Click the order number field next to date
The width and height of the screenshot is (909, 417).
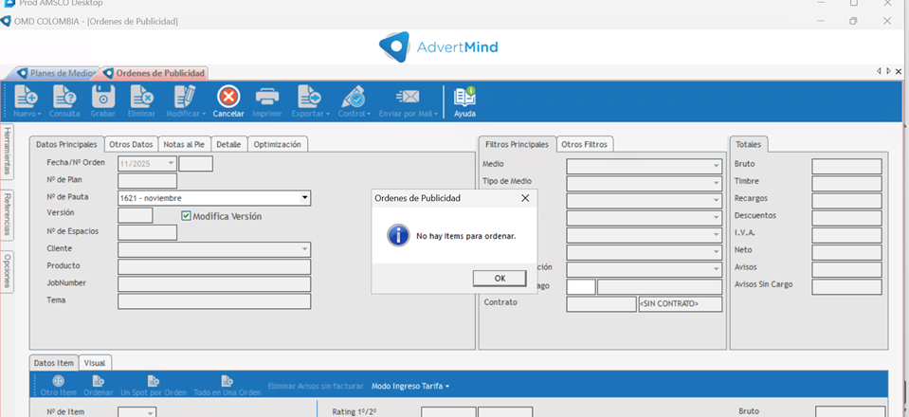196,164
